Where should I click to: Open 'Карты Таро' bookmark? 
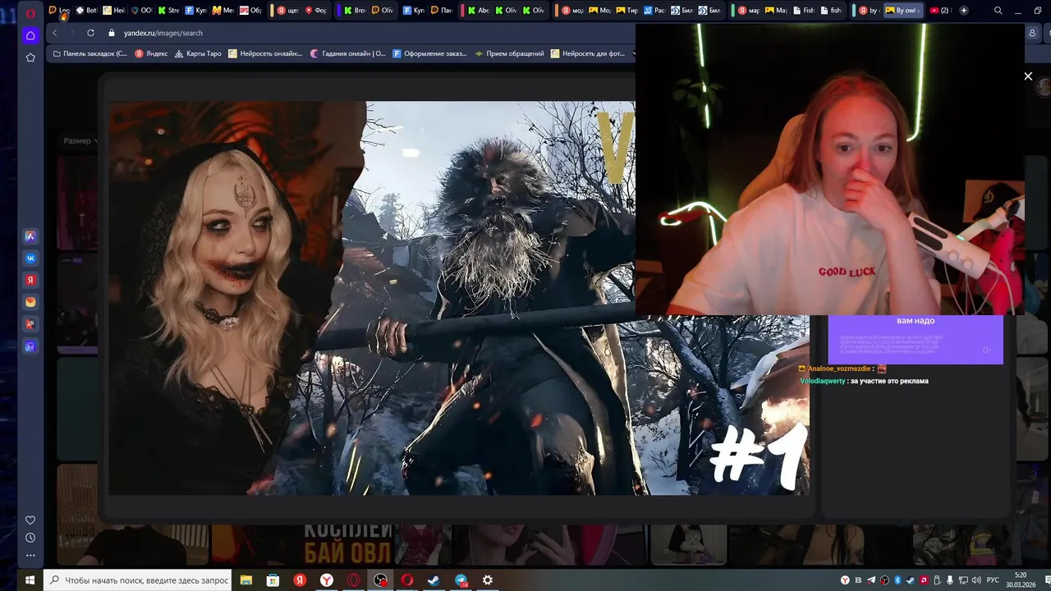[x=197, y=53]
